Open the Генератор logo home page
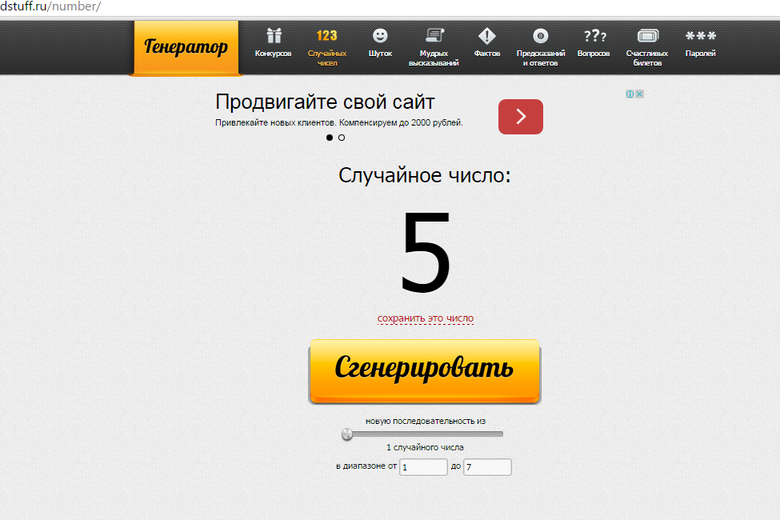The width and height of the screenshot is (780, 520). point(186,47)
